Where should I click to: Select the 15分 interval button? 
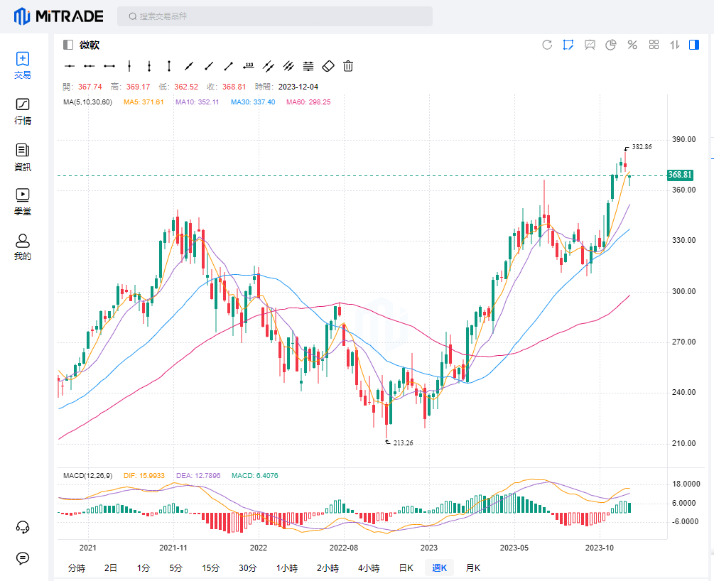point(211,568)
